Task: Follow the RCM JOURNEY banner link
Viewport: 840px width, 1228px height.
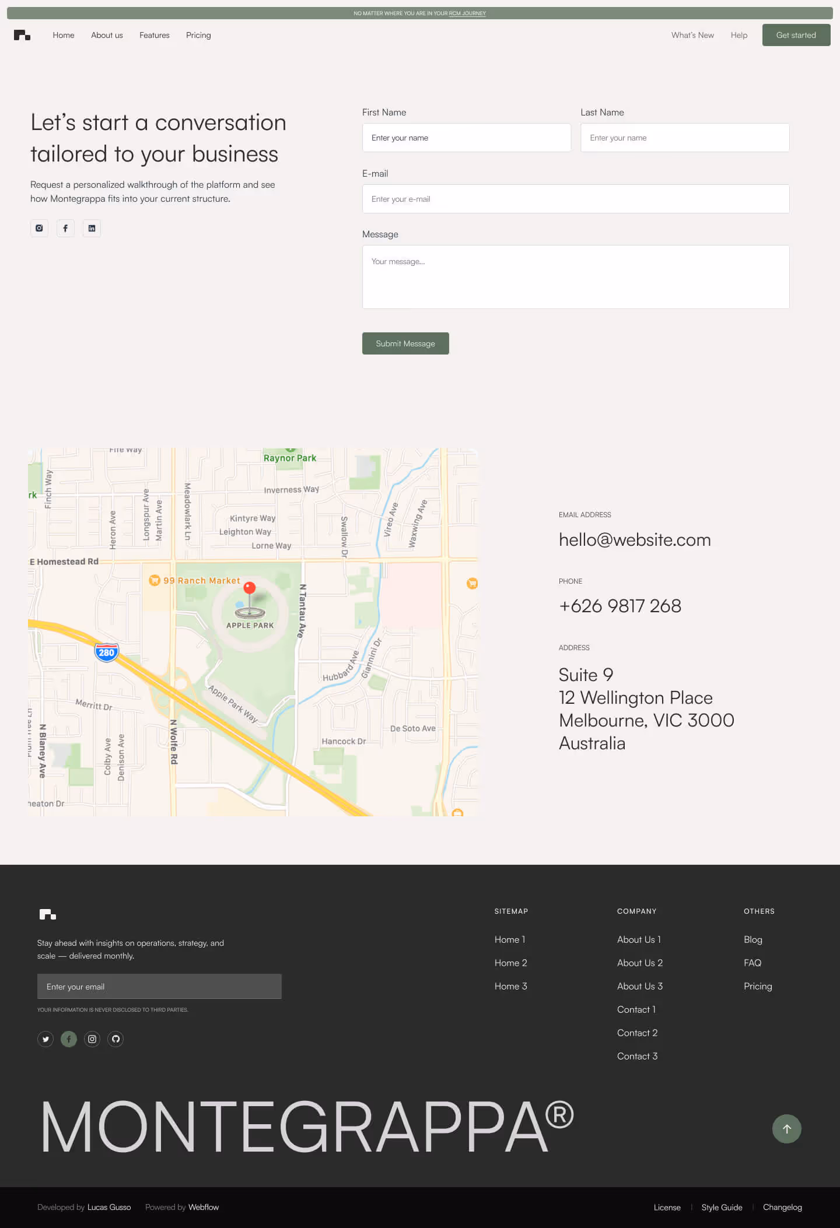Action: pyautogui.click(x=467, y=13)
